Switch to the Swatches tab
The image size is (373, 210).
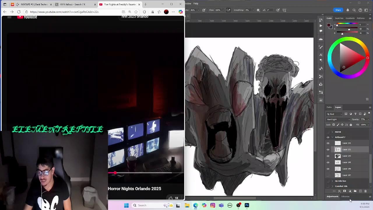[x=339, y=18]
